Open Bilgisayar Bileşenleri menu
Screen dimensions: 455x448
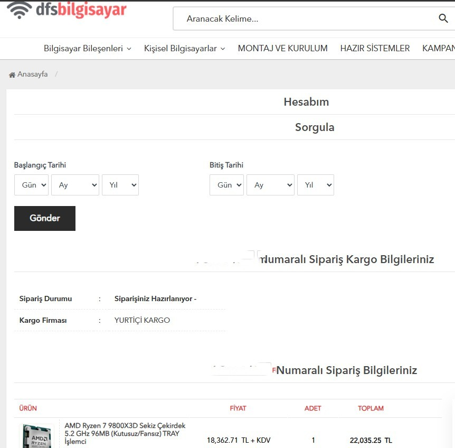[87, 49]
